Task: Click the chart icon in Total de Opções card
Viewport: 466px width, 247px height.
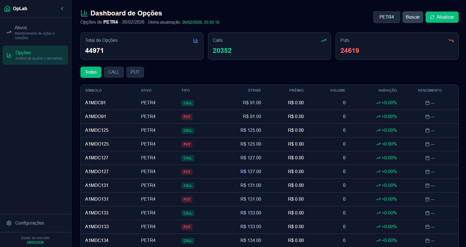Action: [196, 40]
